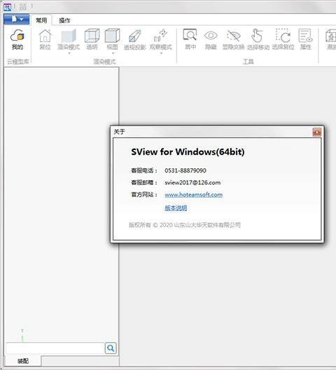
Task: Click the quick access icon beside app logo
Action: 23,7
